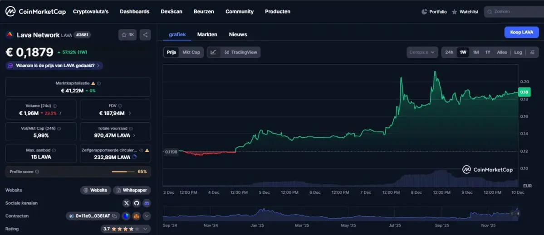Open TradingView candlestick chart

pos(241,52)
